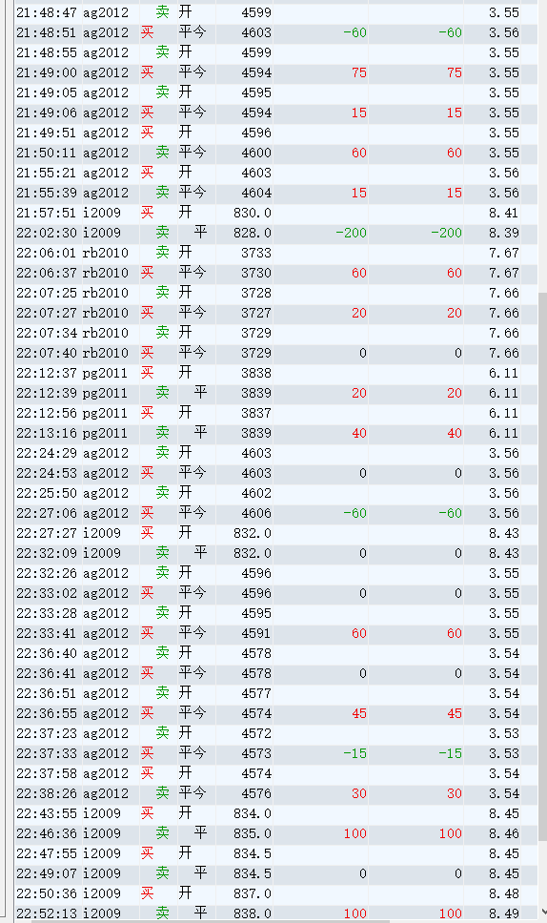This screenshot has height=923, width=547.
Task: Click price 4606 in 22:27:06 row
Action: (x=256, y=513)
